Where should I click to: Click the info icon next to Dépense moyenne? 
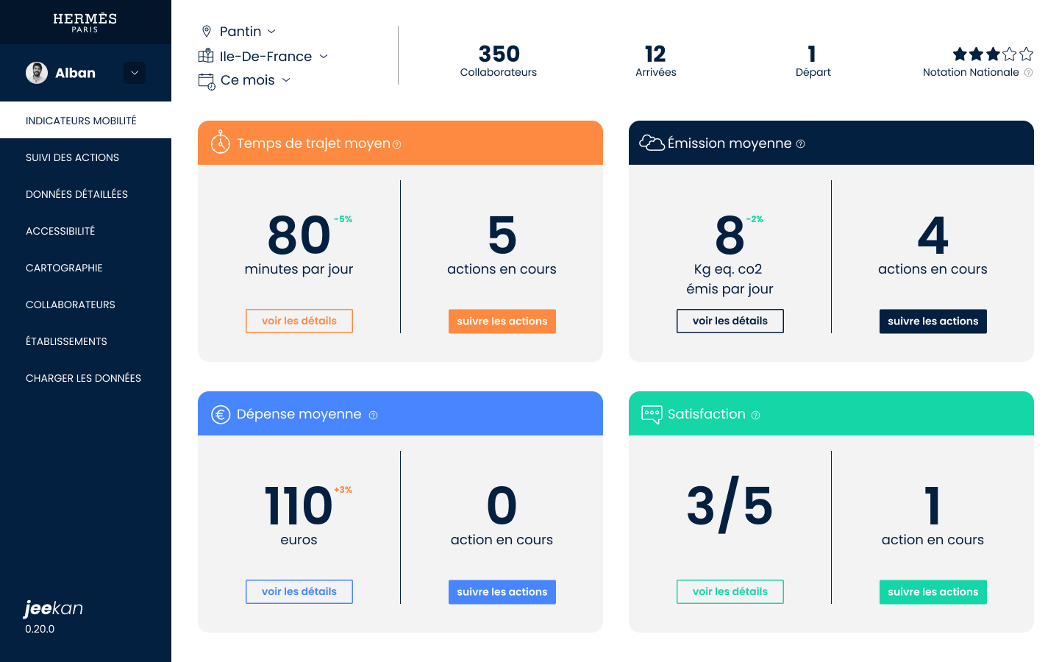click(x=373, y=416)
